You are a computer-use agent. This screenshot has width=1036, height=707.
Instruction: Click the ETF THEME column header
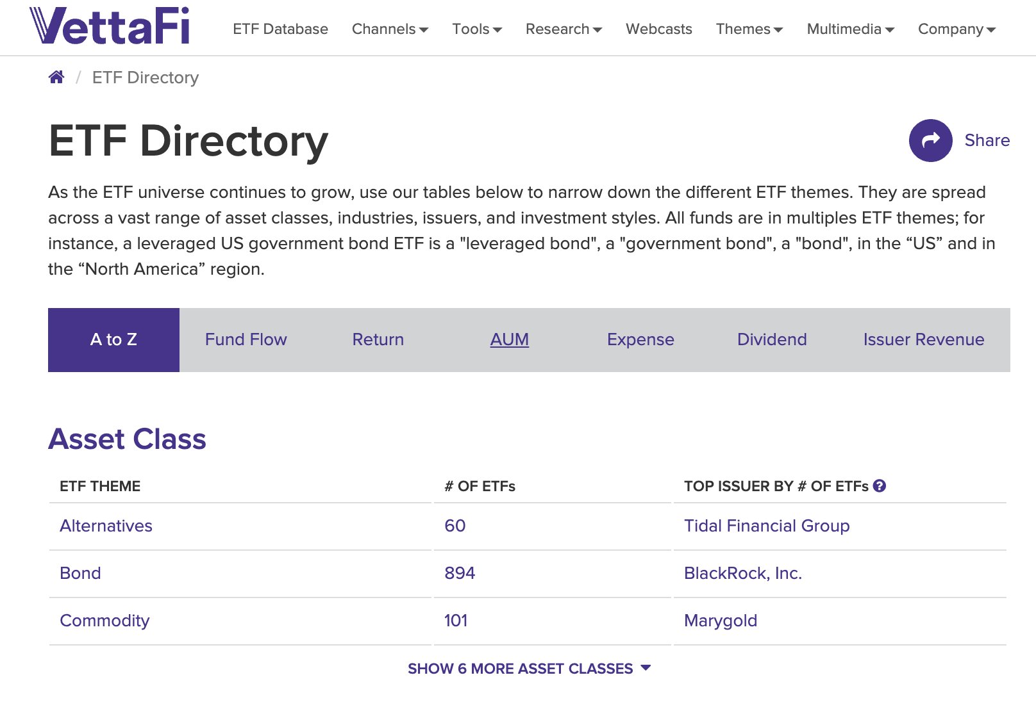pyautogui.click(x=100, y=486)
